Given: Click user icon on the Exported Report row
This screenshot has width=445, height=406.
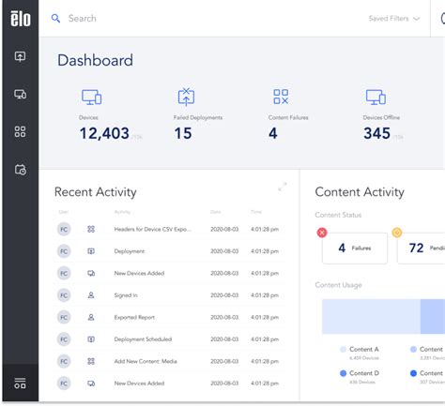Looking at the screenshot, I should [x=91, y=317].
